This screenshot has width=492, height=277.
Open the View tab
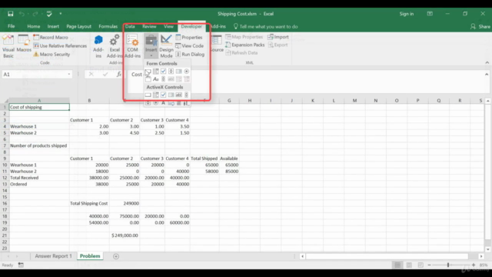(x=168, y=26)
